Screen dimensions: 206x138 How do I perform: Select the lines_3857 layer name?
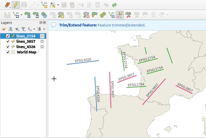(26, 42)
